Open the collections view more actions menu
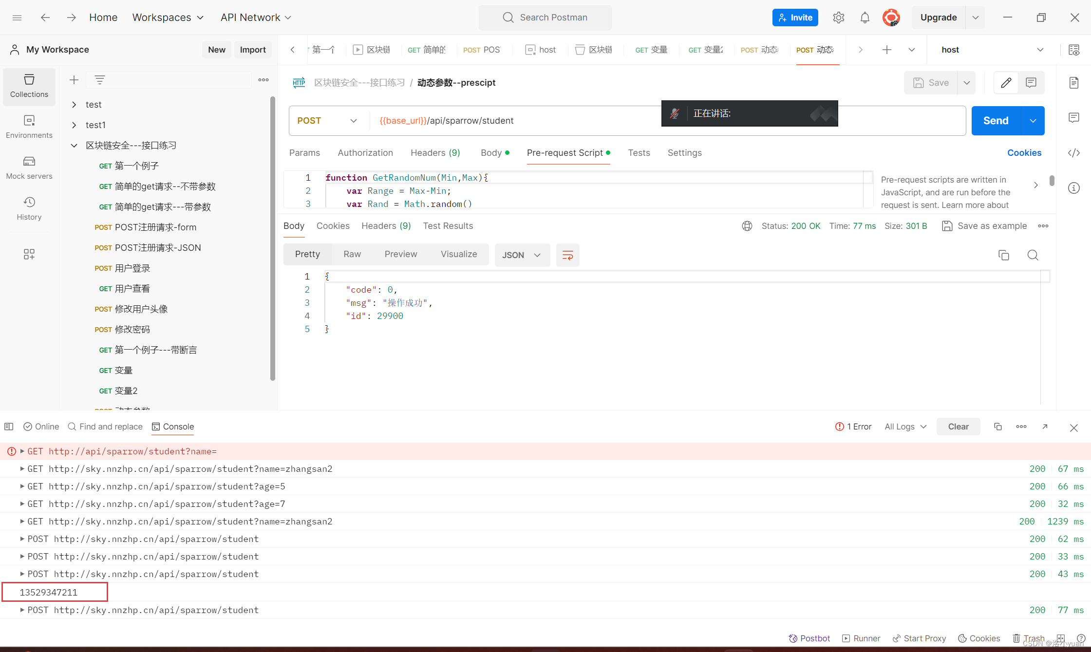This screenshot has height=652, width=1091. [x=263, y=80]
